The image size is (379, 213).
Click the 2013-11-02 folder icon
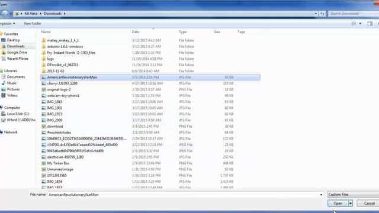[43, 71]
